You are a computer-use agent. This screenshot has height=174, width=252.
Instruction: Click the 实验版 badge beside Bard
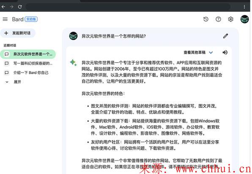tap(31, 19)
